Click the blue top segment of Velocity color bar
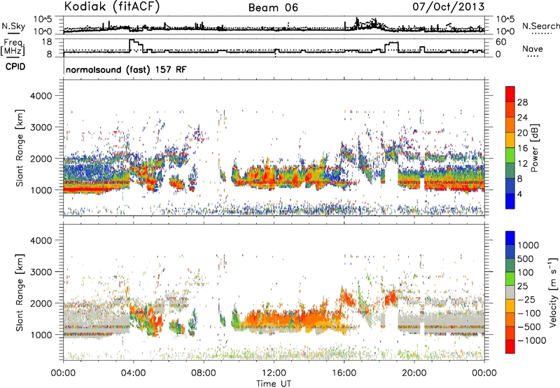The width and height of the screenshot is (560, 388). pyautogui.click(x=510, y=237)
